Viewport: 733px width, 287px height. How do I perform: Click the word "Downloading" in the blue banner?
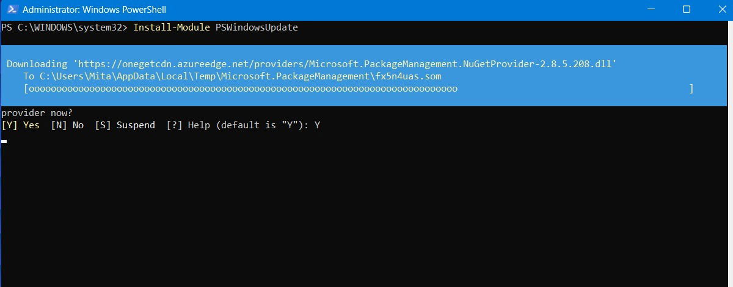coord(37,64)
